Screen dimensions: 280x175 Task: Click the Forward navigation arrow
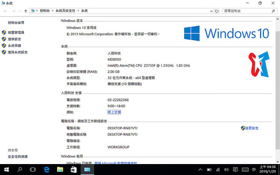click(14, 11)
